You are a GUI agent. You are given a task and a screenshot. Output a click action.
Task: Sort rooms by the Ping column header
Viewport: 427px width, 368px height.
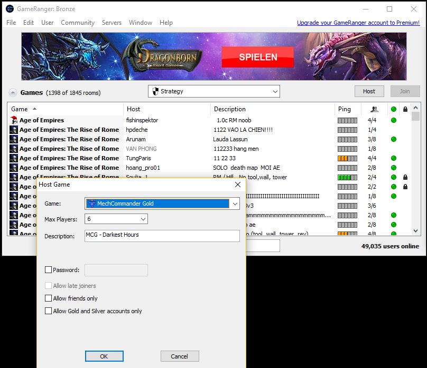coord(348,109)
